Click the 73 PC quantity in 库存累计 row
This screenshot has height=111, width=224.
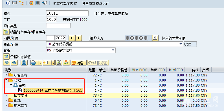(97, 96)
